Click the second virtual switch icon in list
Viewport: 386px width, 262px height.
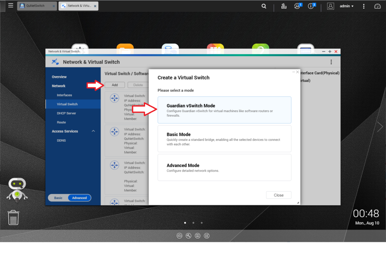click(115, 132)
